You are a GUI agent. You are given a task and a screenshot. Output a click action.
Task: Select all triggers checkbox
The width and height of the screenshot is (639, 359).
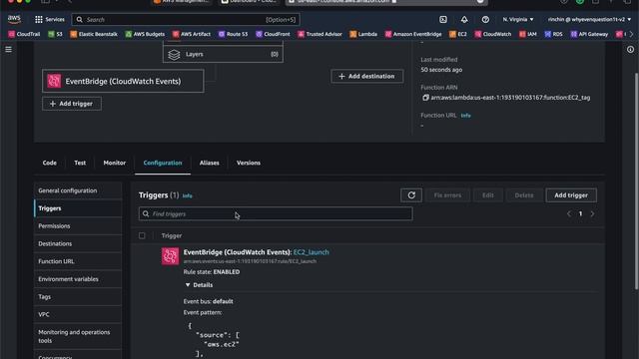click(x=142, y=235)
